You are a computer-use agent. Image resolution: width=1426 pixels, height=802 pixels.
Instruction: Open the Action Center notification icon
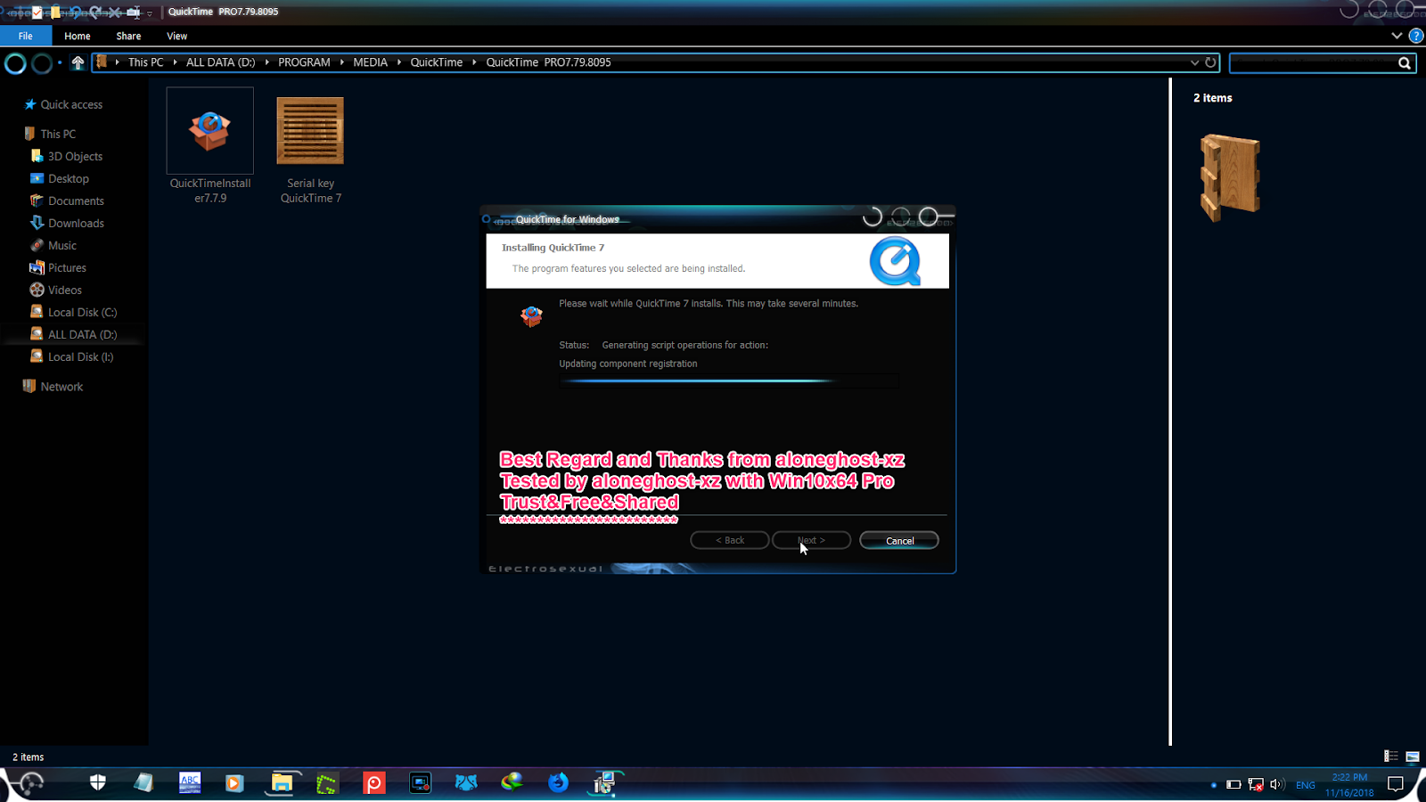pos(1396,784)
